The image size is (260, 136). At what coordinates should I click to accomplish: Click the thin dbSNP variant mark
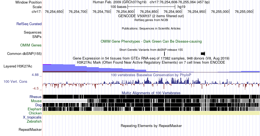point(164,54)
